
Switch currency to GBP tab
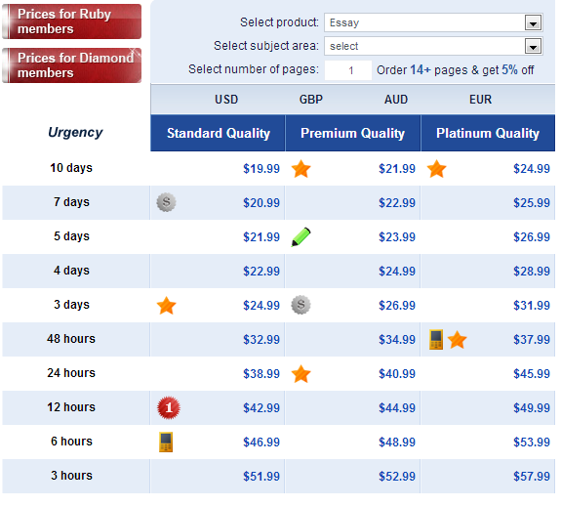click(311, 100)
